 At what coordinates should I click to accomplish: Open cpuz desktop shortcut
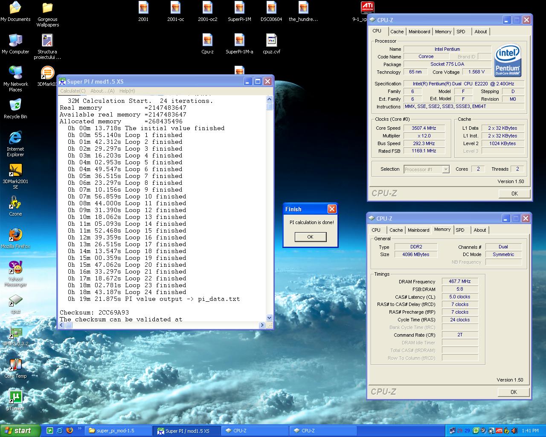pos(15,303)
